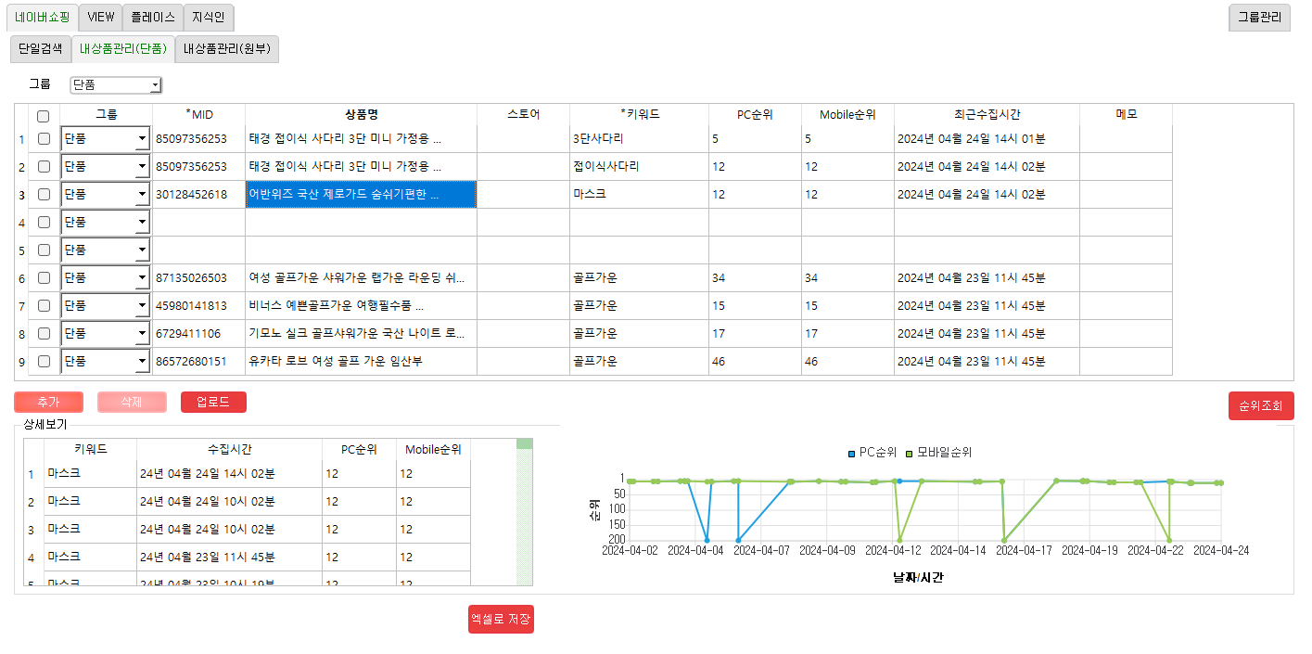Save data with 엑셀로 저장 button
1312x654 pixels.
coord(501,619)
